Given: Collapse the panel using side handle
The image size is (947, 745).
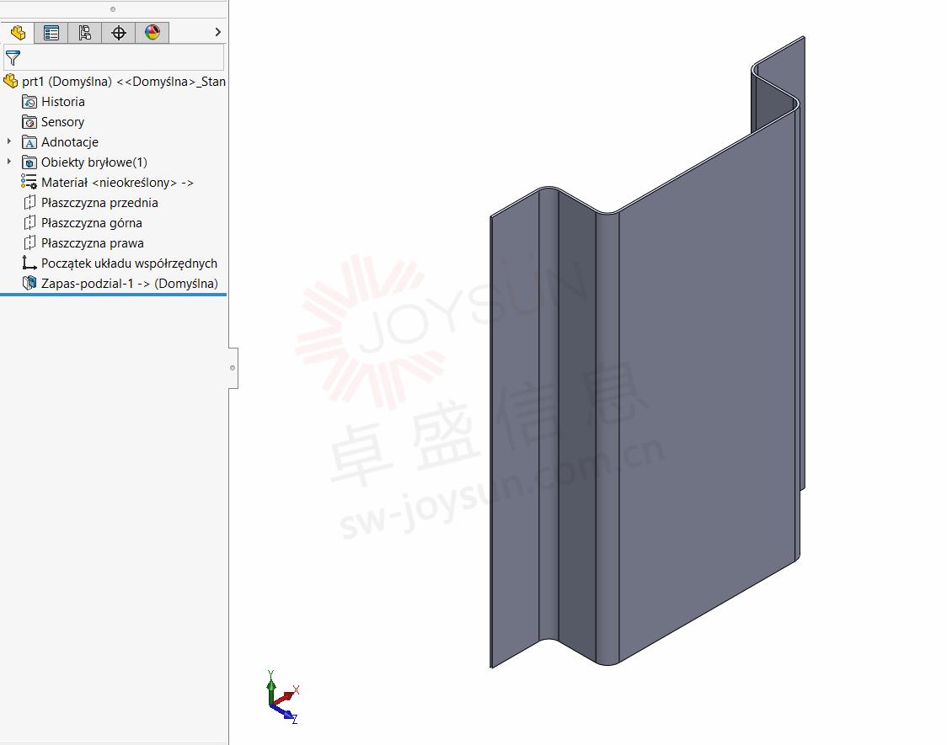Looking at the screenshot, I should 233,368.
